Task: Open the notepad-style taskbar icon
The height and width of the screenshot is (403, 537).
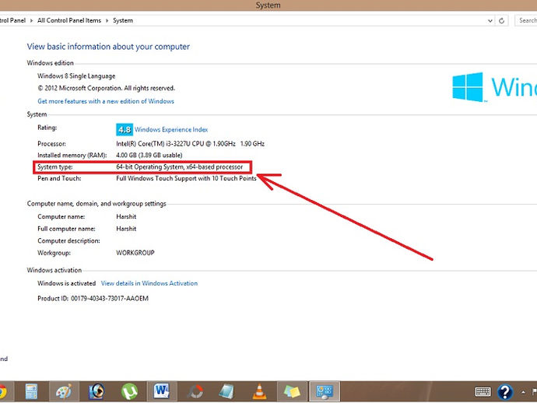Action: (226, 391)
